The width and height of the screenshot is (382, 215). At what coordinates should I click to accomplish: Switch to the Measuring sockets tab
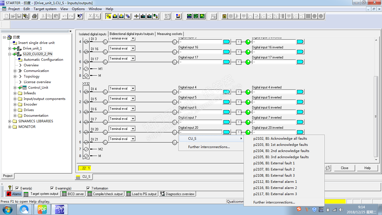[x=170, y=34]
